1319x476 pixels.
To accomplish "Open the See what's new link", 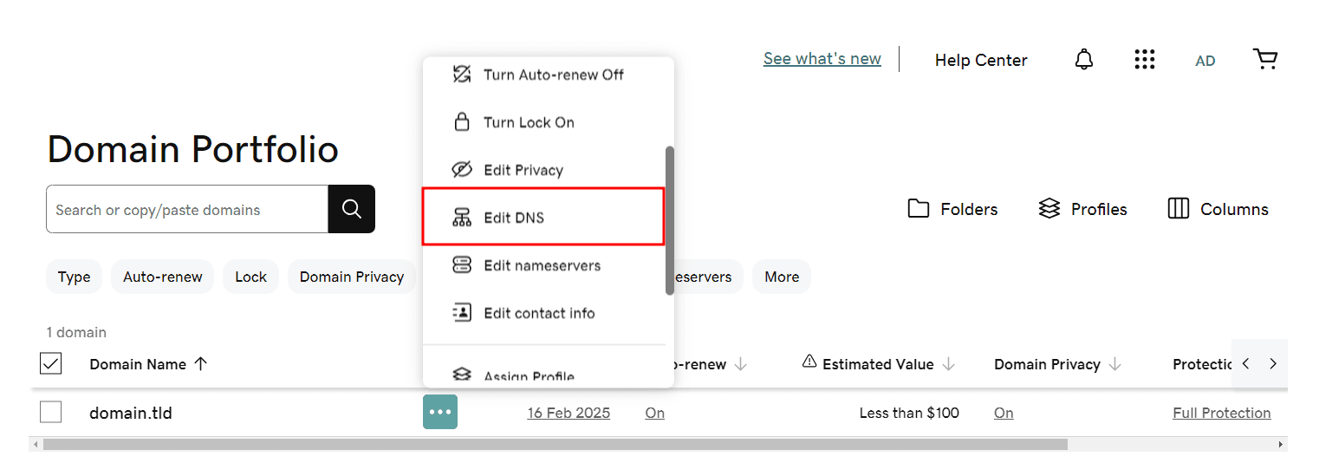I will 822,59.
